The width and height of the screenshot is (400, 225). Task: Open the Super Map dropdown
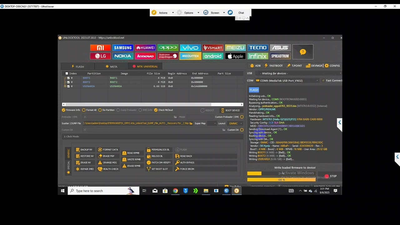[212, 123]
